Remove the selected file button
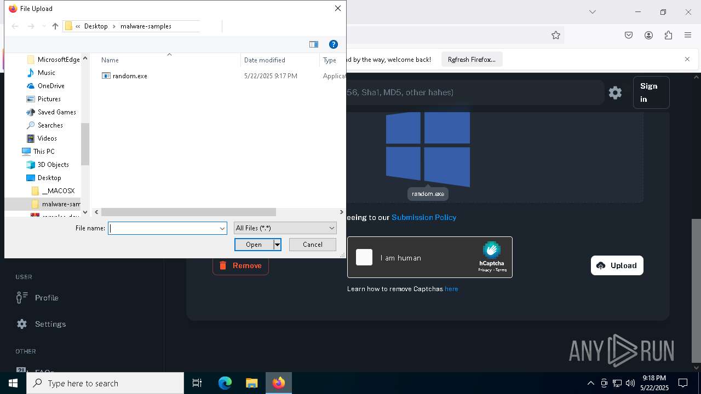 [x=240, y=265]
